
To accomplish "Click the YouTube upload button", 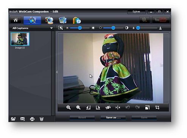I will (x=161, y=20).
